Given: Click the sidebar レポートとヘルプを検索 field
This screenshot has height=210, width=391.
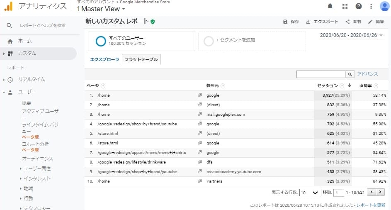Looking at the screenshot, I should point(43,25).
